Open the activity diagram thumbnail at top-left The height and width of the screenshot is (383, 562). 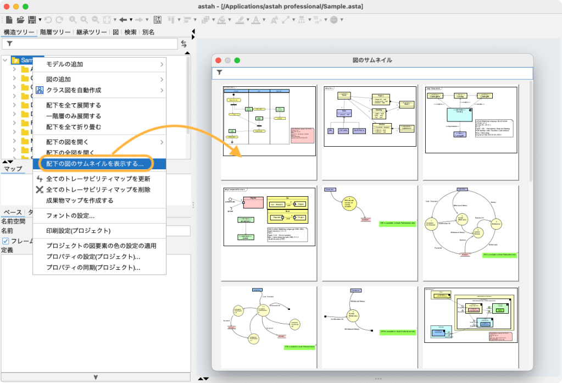click(269, 121)
